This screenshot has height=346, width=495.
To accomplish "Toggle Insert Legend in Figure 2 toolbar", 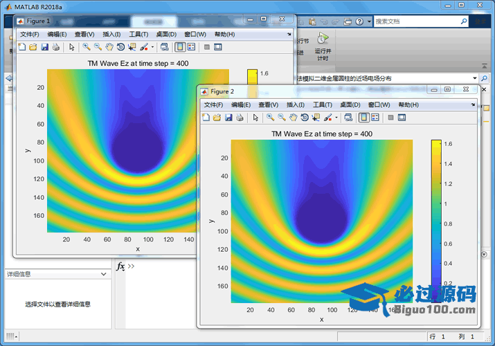I will tap(375, 118).
